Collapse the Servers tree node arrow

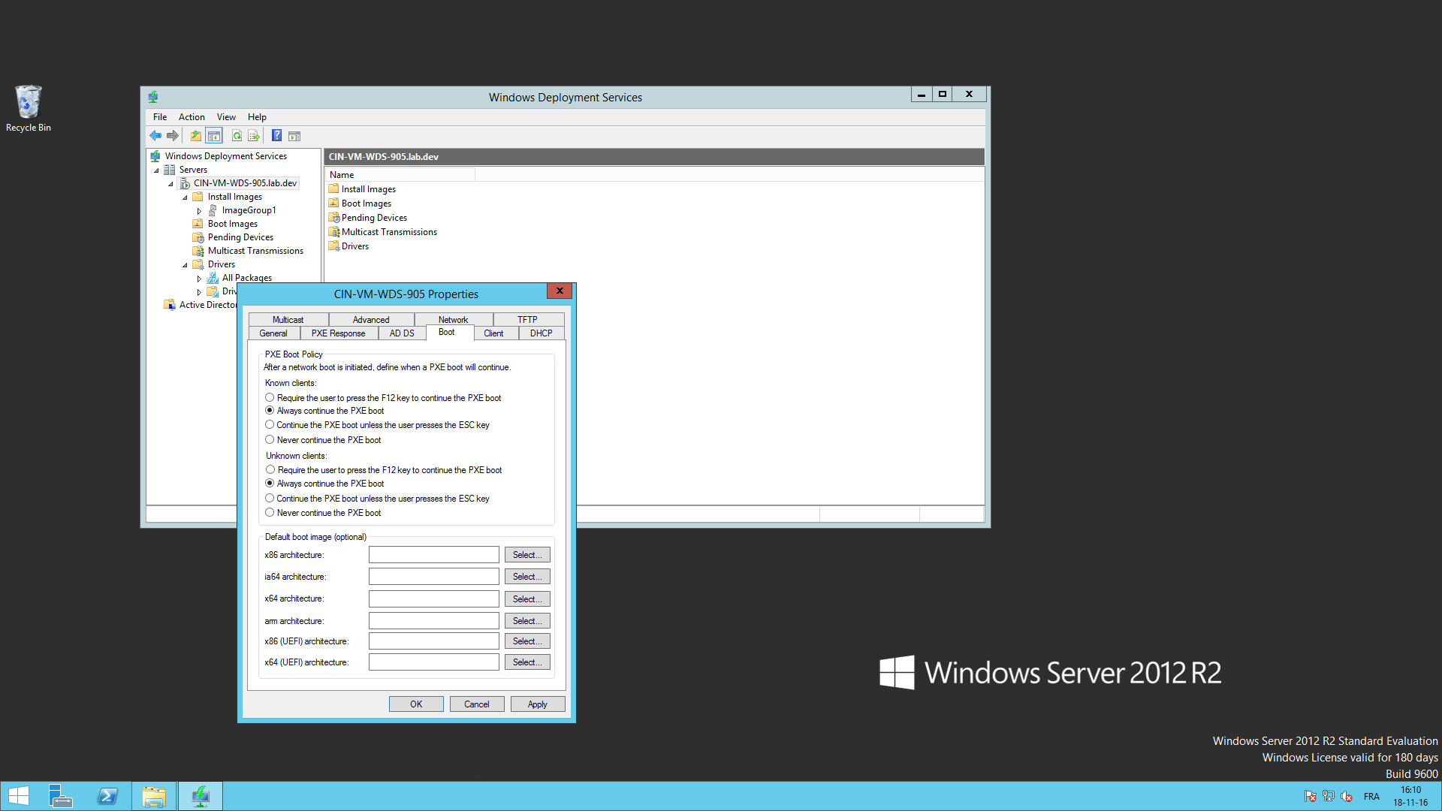tap(157, 170)
